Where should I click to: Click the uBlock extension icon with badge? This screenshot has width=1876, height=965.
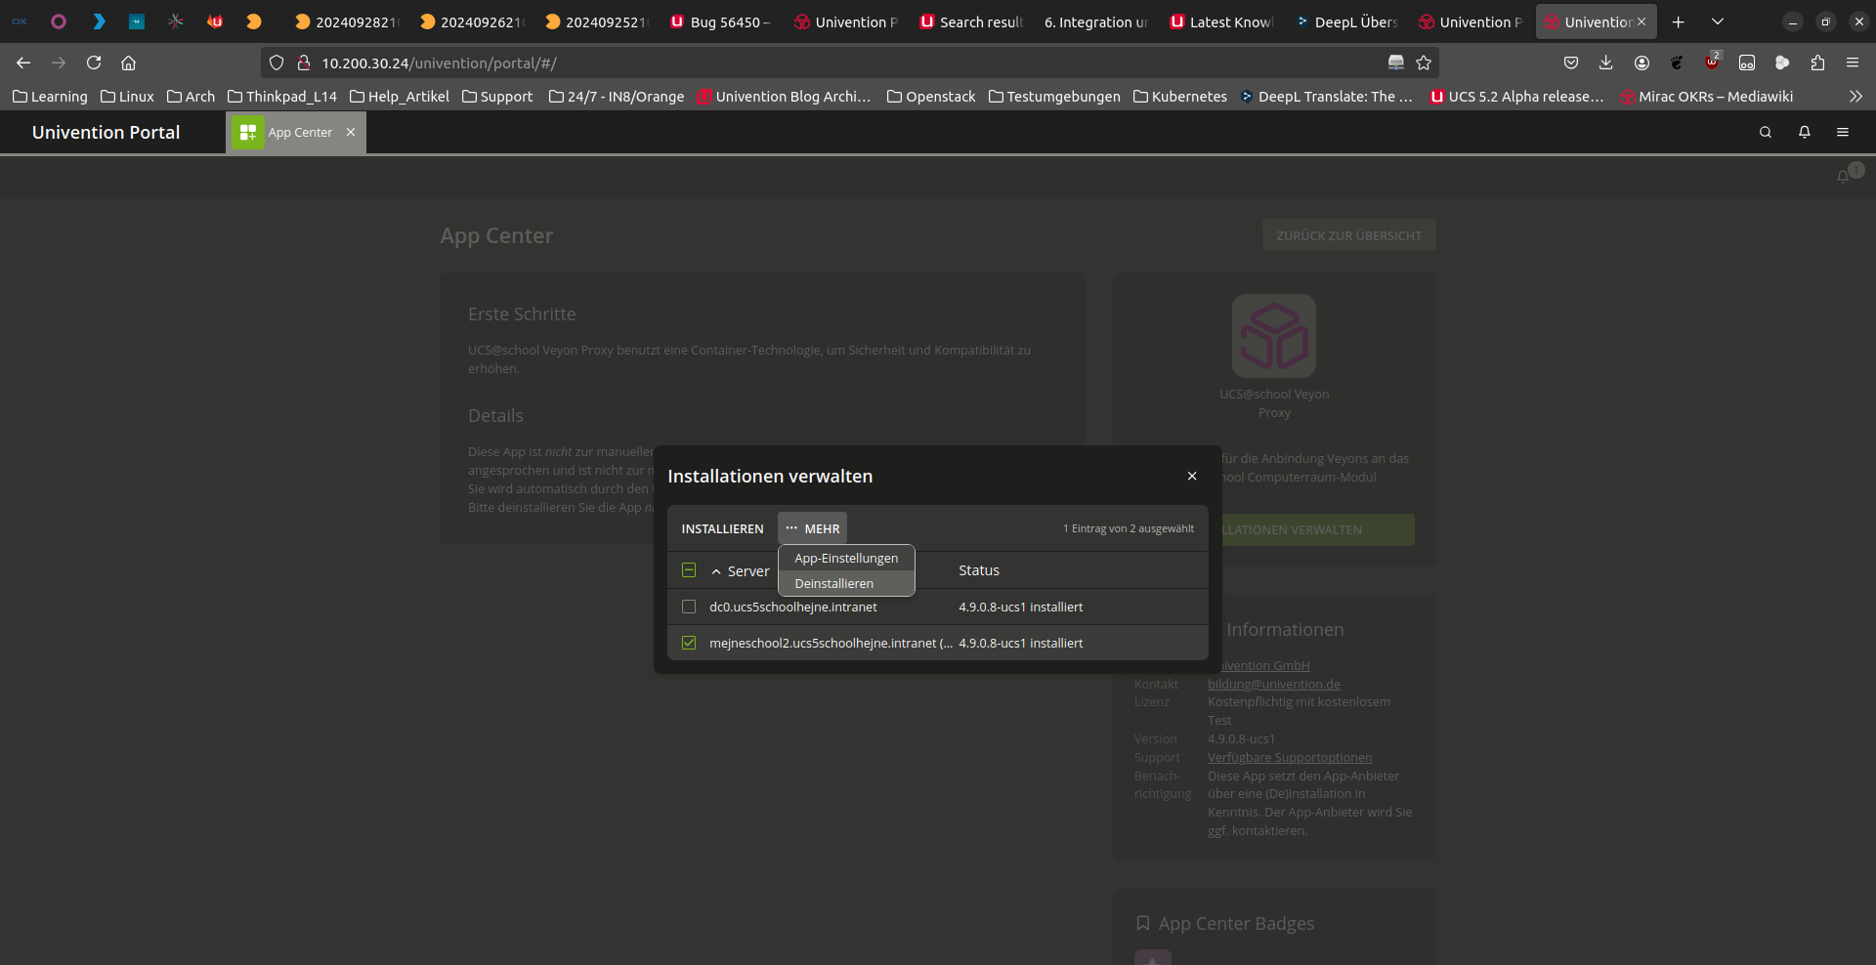1712,62
